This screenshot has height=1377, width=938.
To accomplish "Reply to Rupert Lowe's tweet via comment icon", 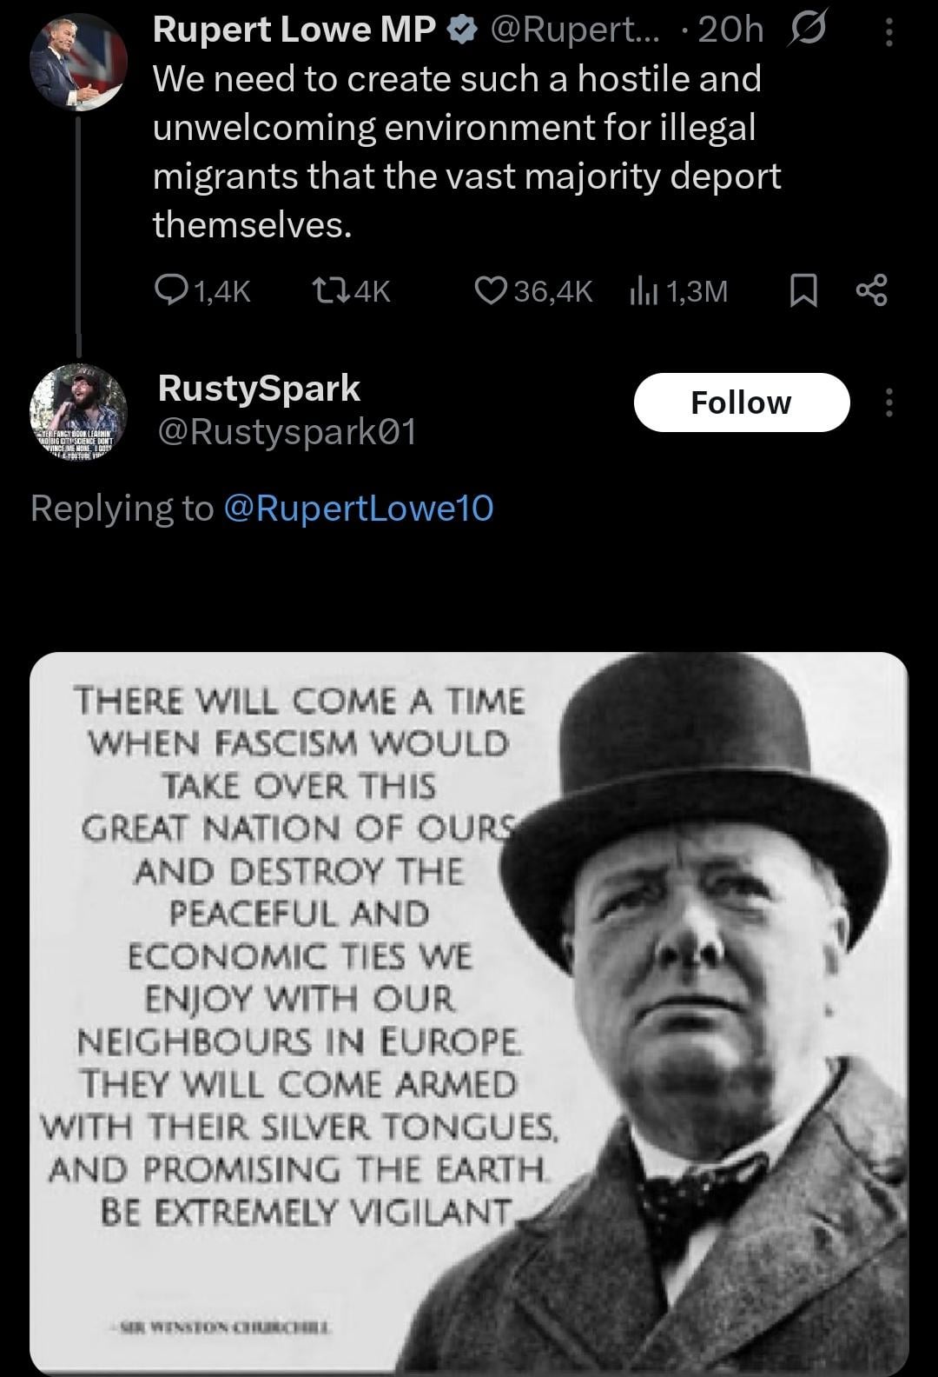I will [x=167, y=290].
